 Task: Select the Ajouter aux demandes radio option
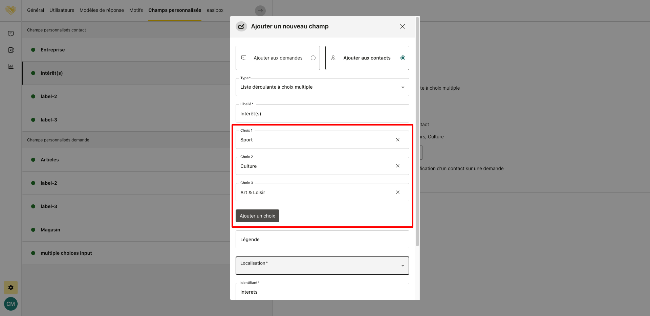pyautogui.click(x=313, y=58)
